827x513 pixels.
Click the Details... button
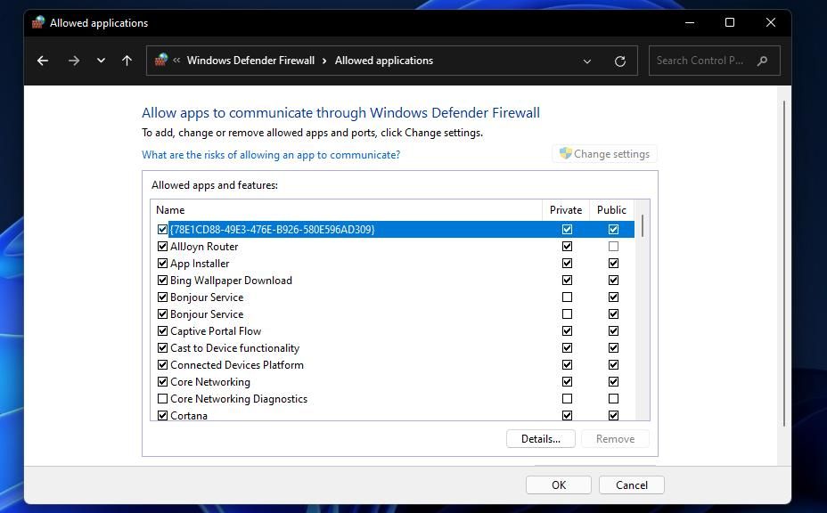pyautogui.click(x=541, y=439)
